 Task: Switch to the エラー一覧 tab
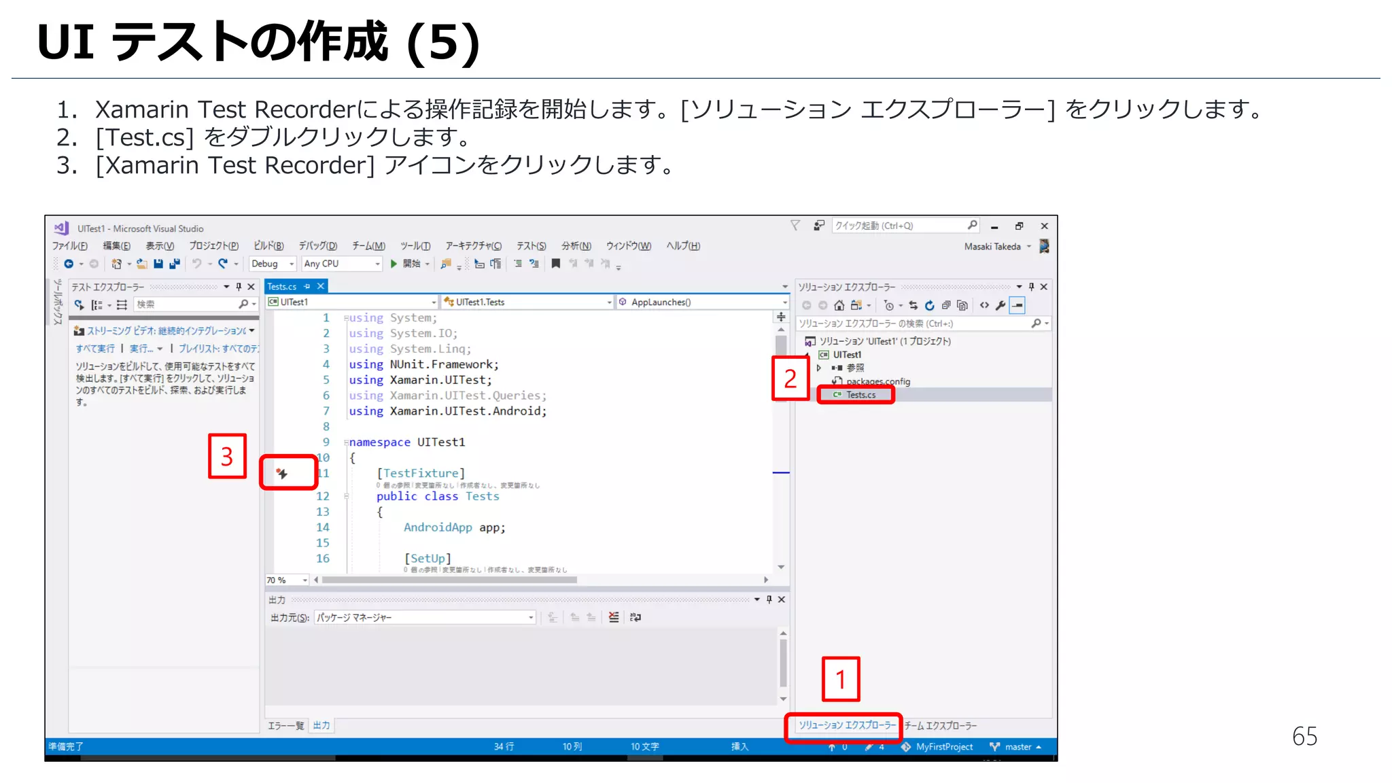click(x=286, y=726)
